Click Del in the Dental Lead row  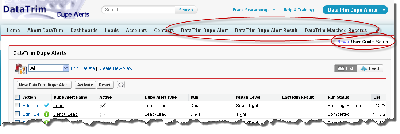tap(37, 114)
